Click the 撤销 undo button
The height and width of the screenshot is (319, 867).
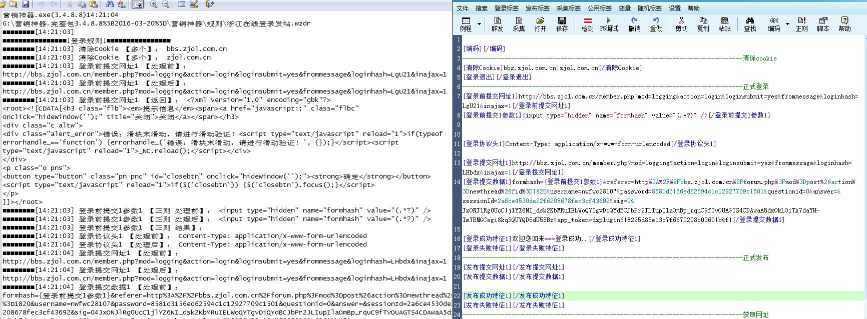point(634,23)
